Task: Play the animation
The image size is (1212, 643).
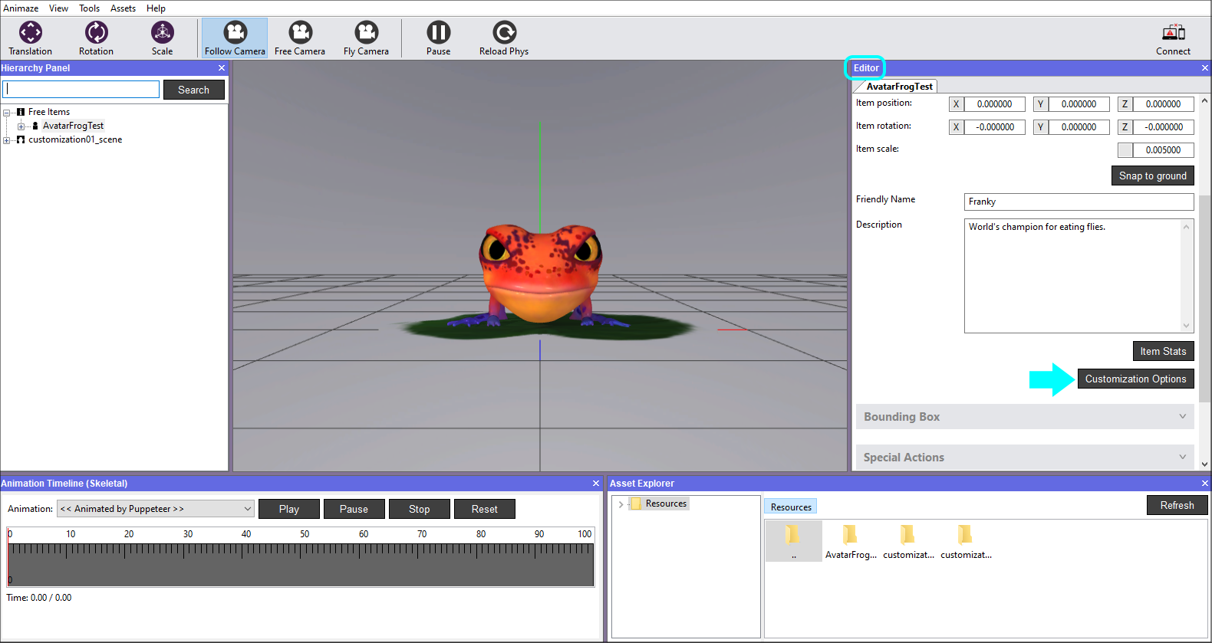Action: pos(289,509)
